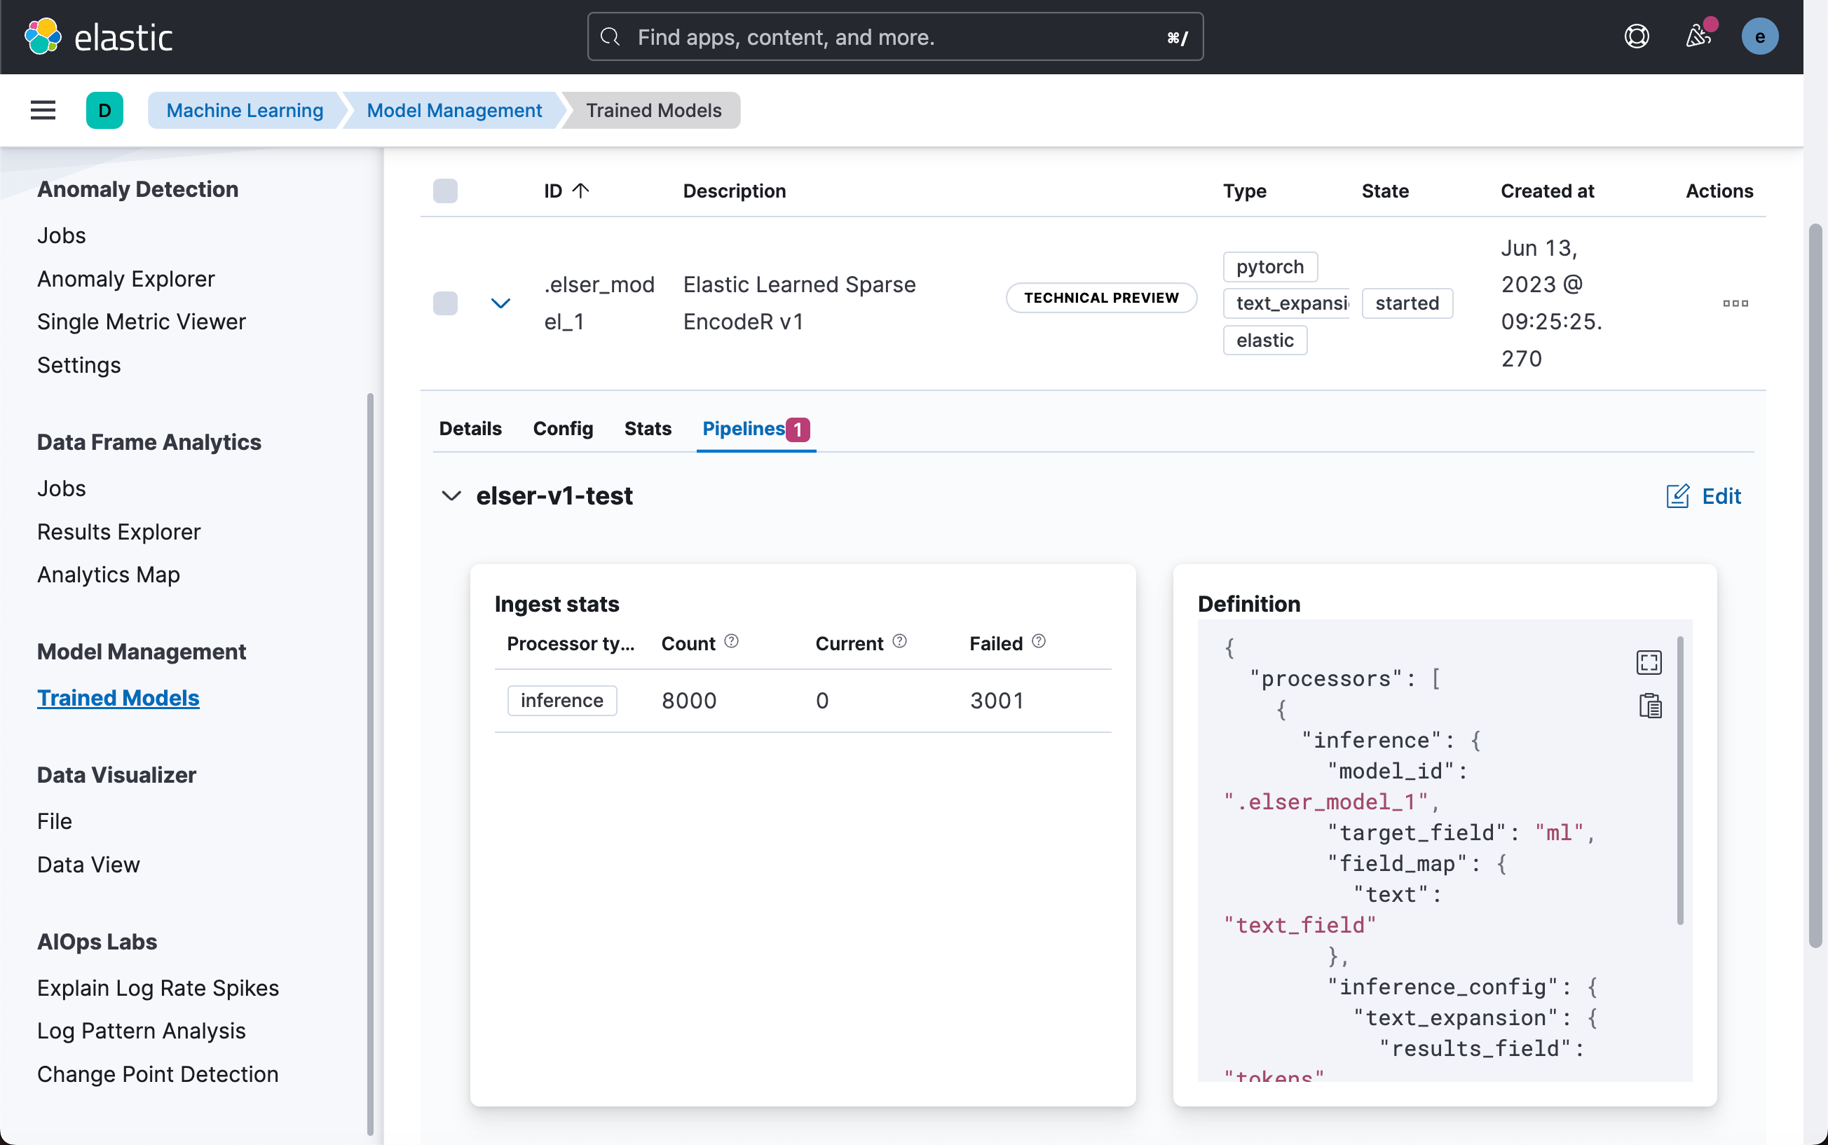Click the Failed column info icon
This screenshot has height=1145, width=1828.
(x=1039, y=642)
